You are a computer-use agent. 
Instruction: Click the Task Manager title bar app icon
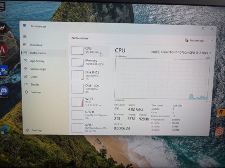[x=25, y=26]
